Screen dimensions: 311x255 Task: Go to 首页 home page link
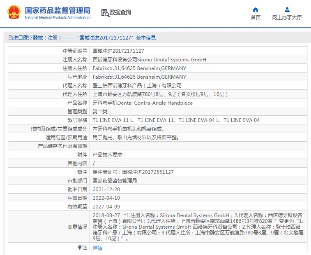[x=256, y=17]
